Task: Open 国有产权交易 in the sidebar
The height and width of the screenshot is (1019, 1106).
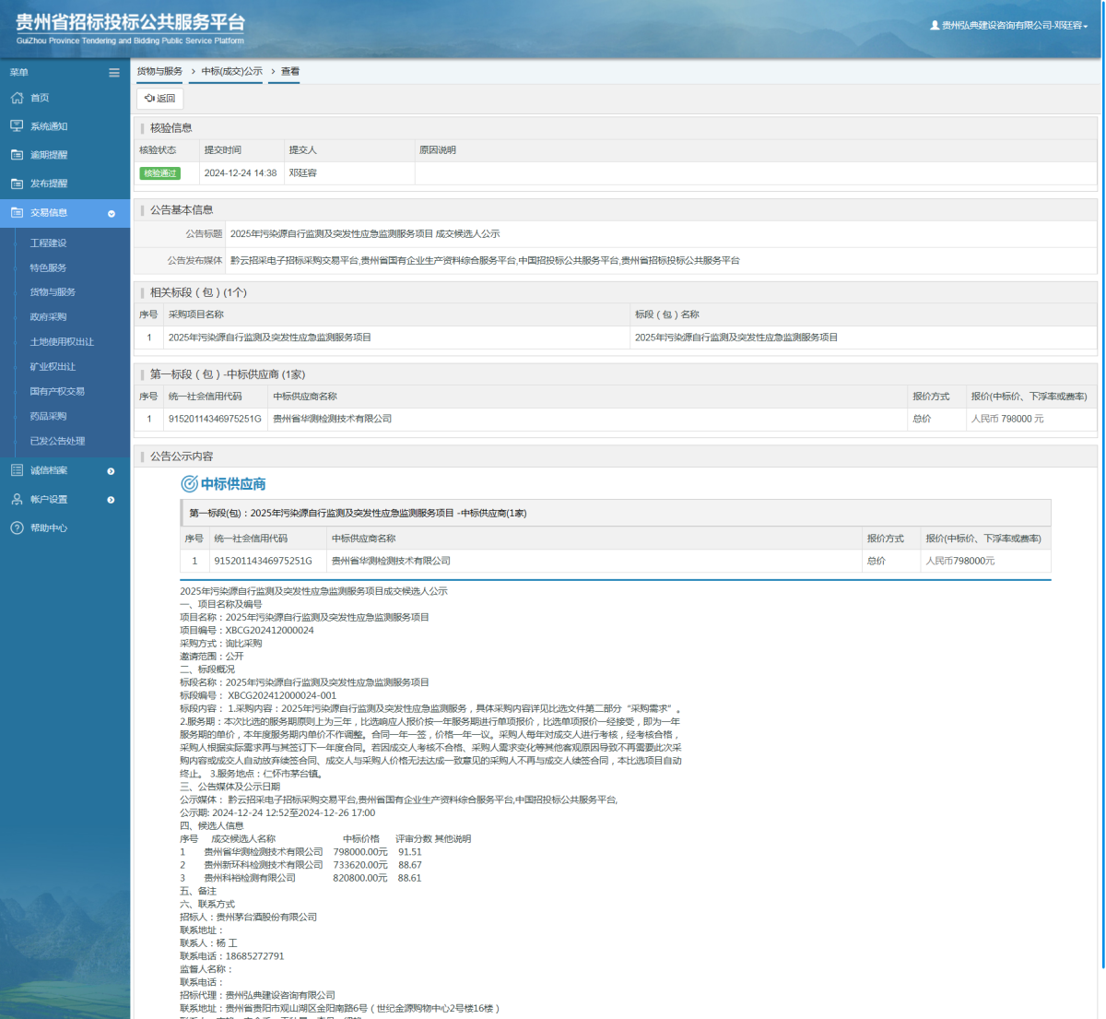Action: pyautogui.click(x=57, y=392)
